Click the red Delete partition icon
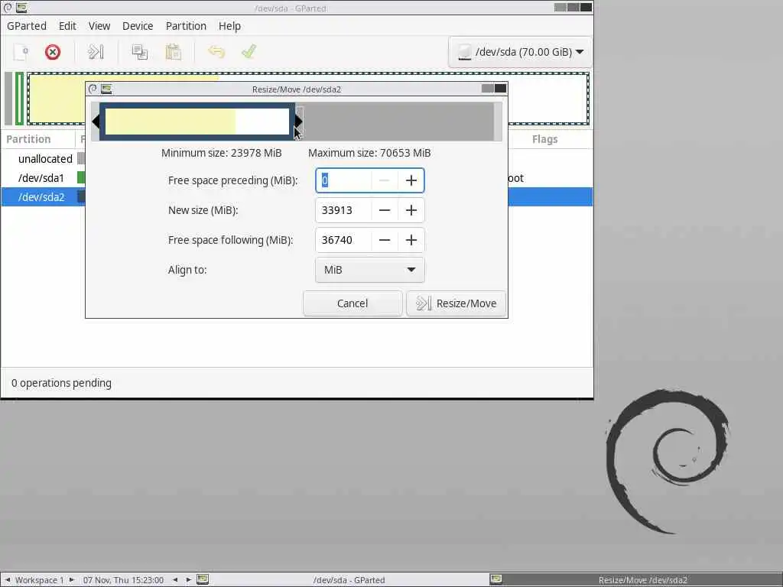Image resolution: width=783 pixels, height=587 pixels. click(x=53, y=52)
